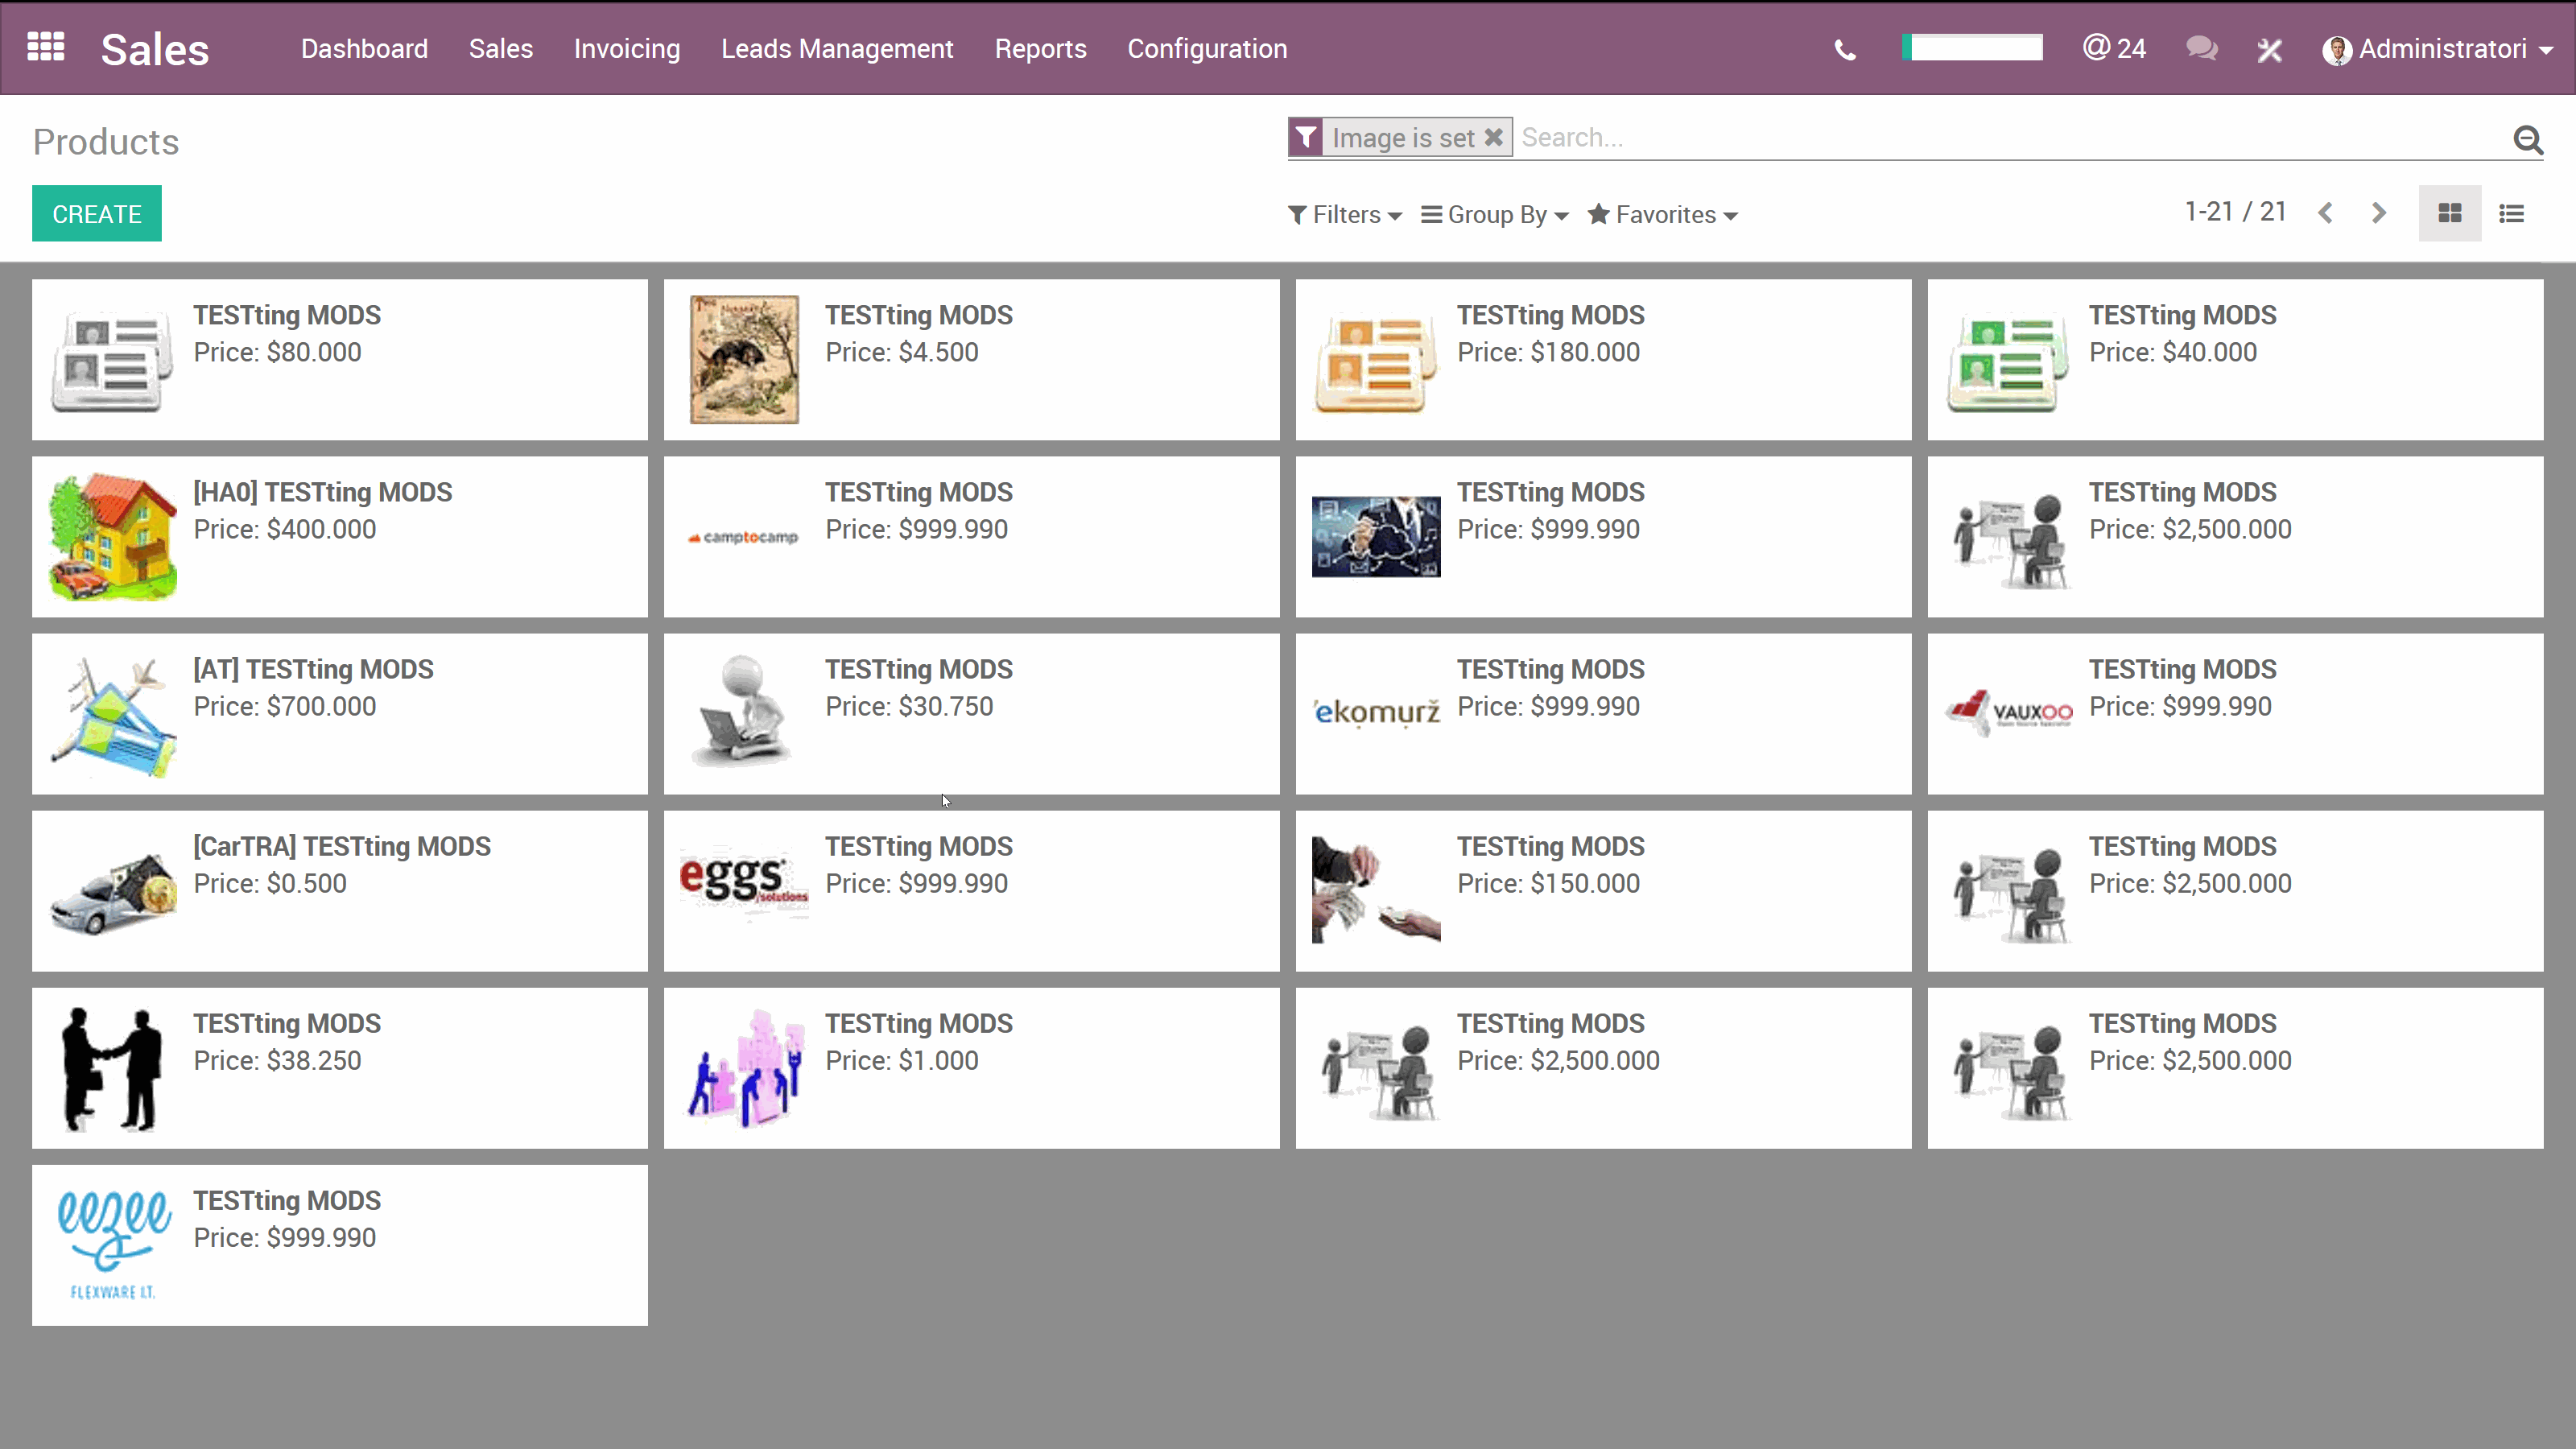The width and height of the screenshot is (2576, 1449).
Task: Click the search magnifier icon
Action: pyautogui.click(x=2529, y=140)
